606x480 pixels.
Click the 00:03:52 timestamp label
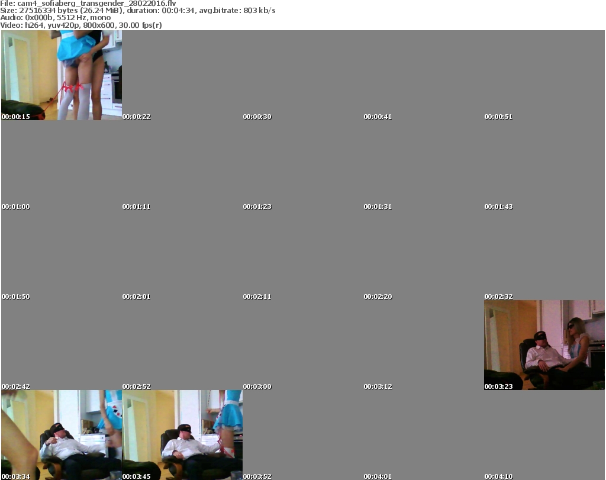click(257, 476)
